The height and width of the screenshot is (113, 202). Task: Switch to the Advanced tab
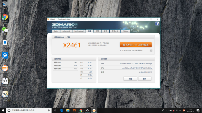coord(66,31)
